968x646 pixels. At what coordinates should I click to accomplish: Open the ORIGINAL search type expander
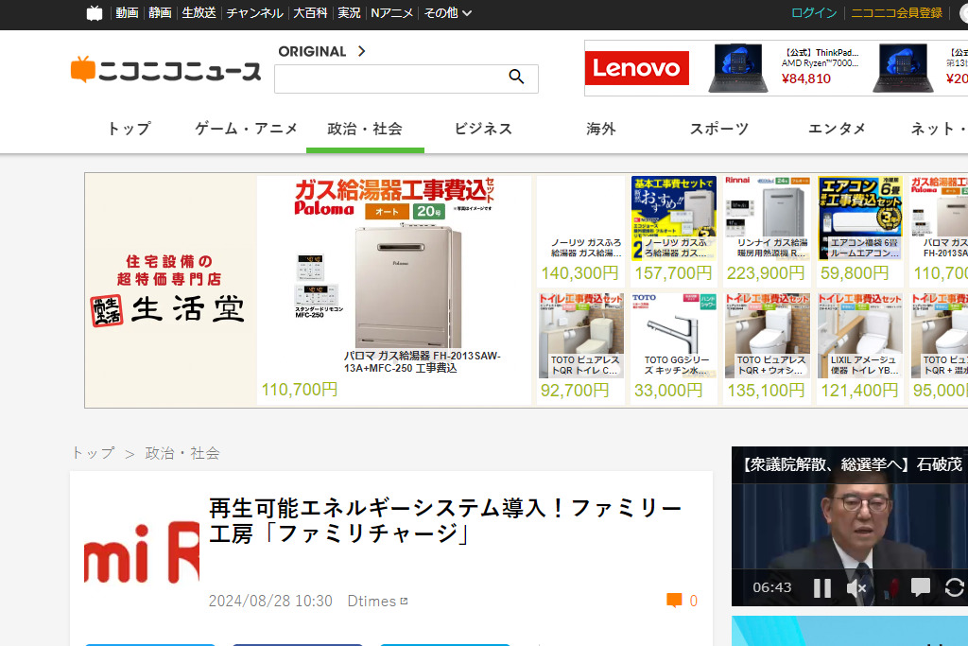(322, 51)
